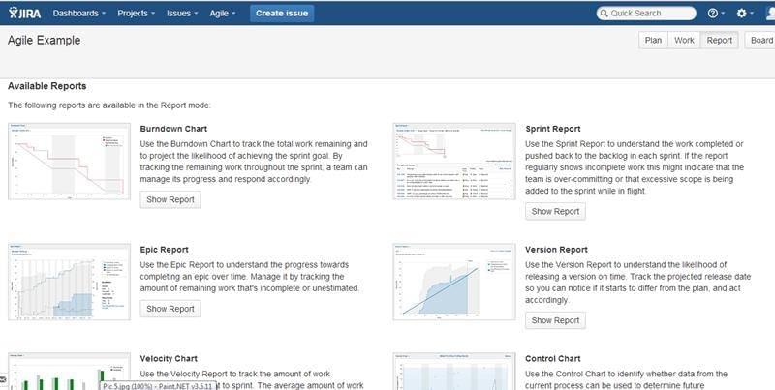Open the user avatar icon
This screenshot has height=390, width=775.
pyautogui.click(x=770, y=14)
